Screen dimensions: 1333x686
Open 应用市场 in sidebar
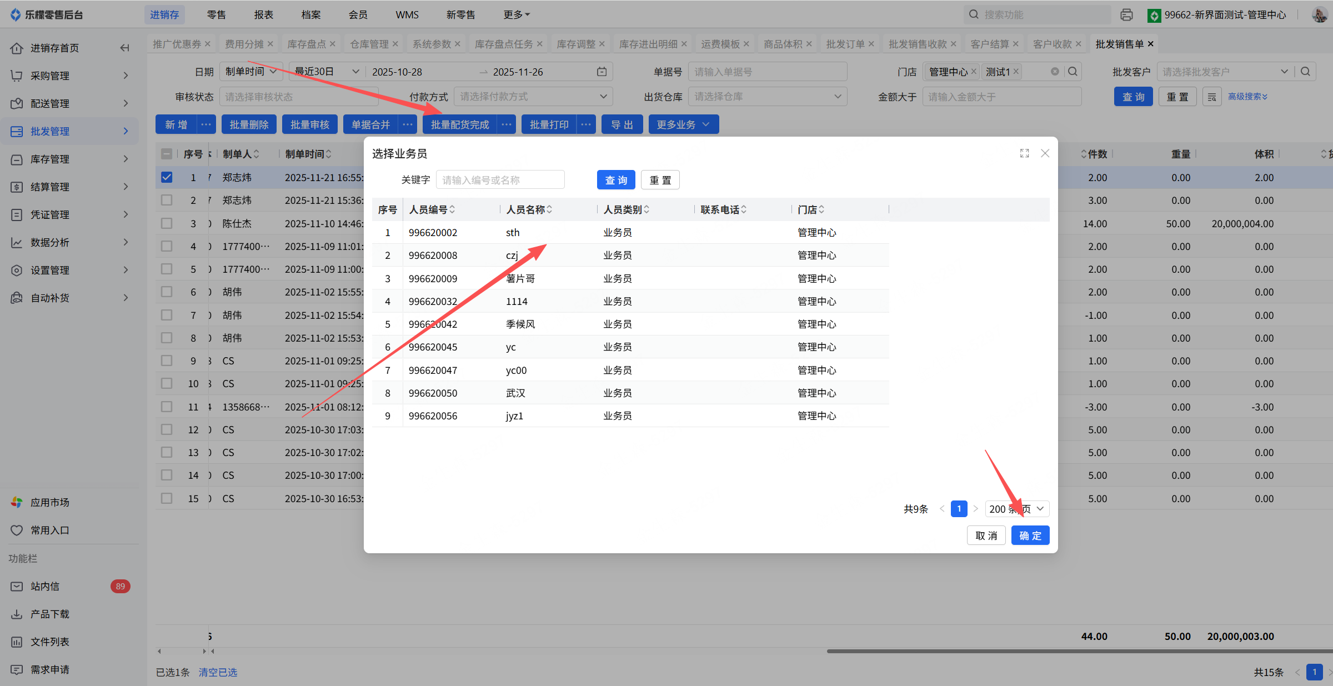pyautogui.click(x=49, y=502)
